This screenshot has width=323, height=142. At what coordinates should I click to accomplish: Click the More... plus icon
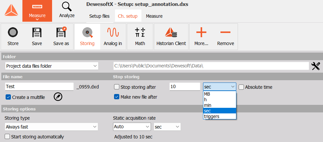(x=201, y=32)
